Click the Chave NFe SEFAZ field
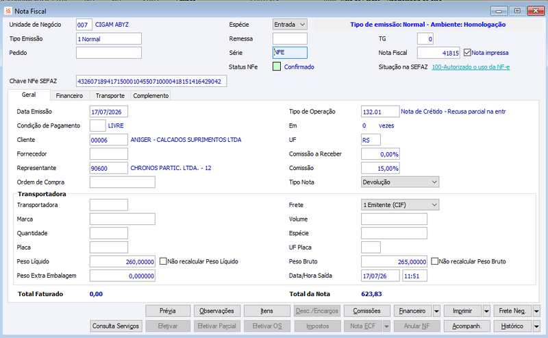 [x=151, y=81]
